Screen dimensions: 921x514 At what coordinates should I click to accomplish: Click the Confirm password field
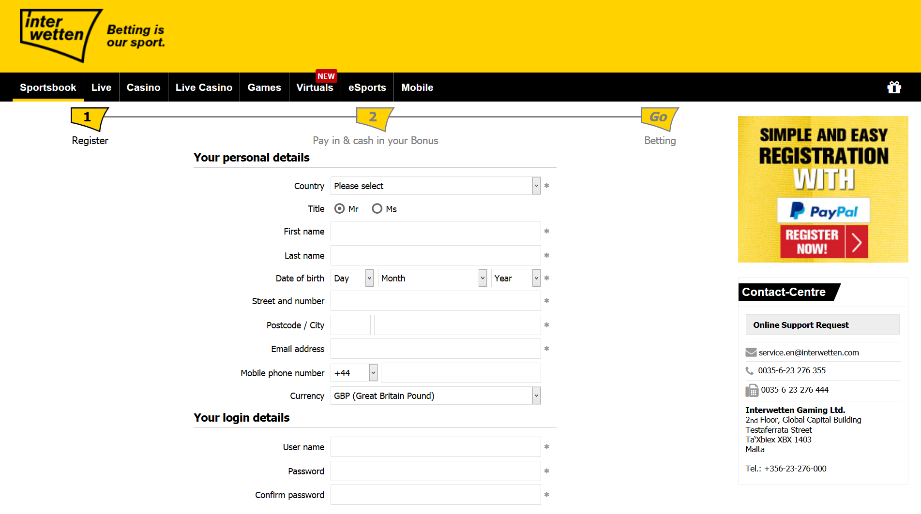tap(436, 495)
